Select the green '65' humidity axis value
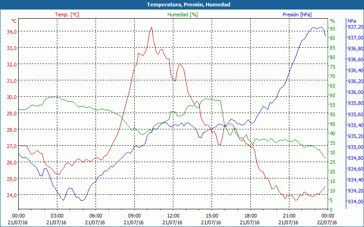 tap(333, 86)
